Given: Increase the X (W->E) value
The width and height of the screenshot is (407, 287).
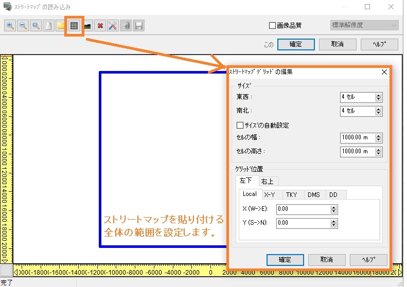Looking at the screenshot, I should click(334, 208).
